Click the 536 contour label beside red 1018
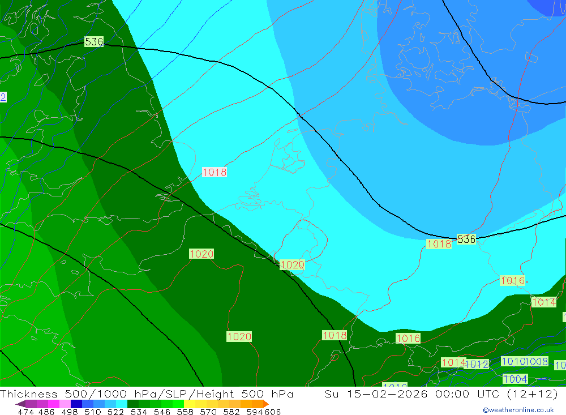 coord(466,239)
